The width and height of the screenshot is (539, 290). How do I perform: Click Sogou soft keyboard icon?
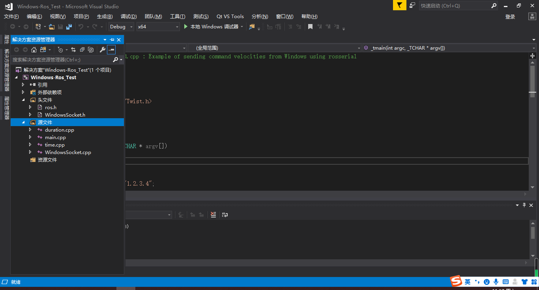[505, 282]
